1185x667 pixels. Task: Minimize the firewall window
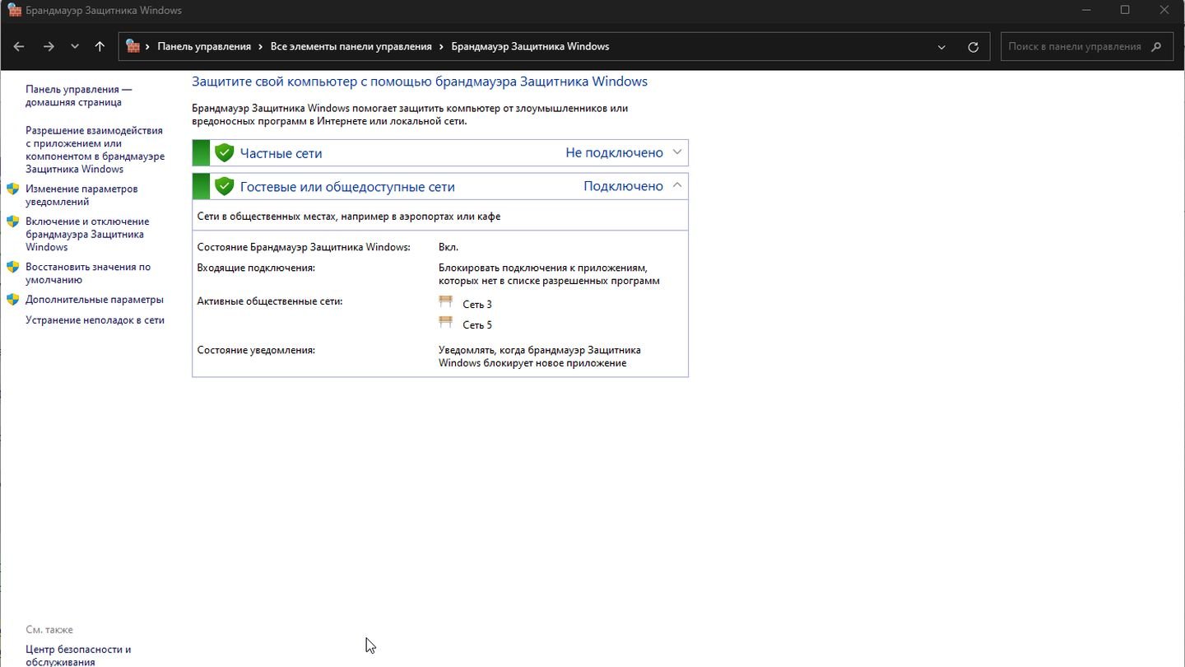coord(1086,10)
